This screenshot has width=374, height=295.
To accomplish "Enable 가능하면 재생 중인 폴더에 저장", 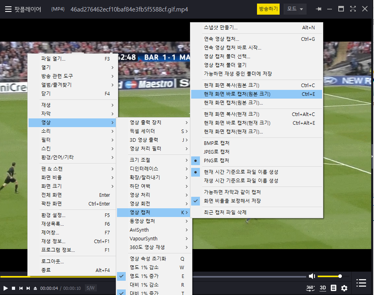I will click(257, 74).
